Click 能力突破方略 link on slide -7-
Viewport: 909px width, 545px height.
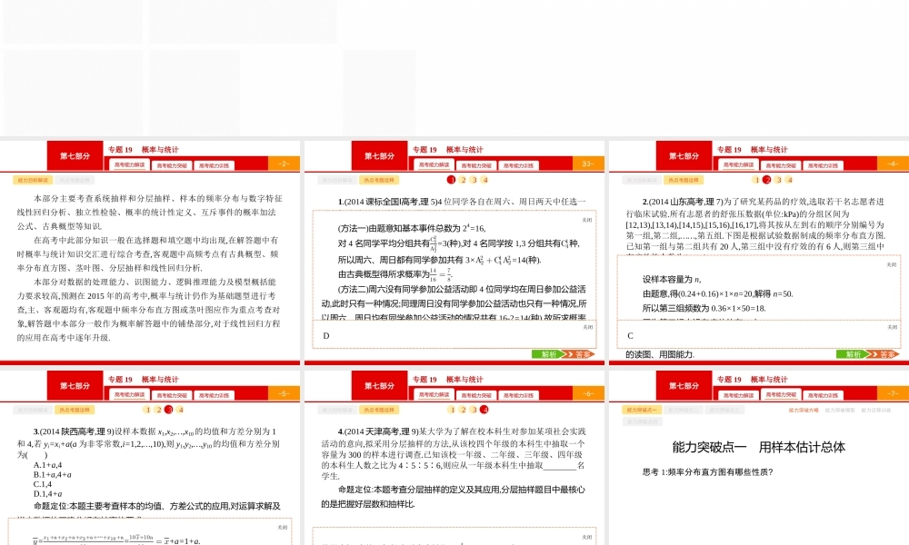point(804,410)
